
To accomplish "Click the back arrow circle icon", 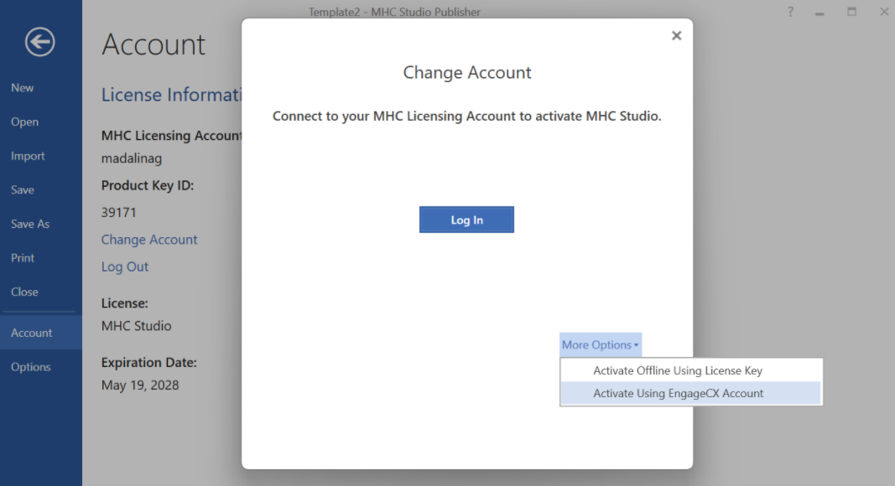I will point(40,42).
